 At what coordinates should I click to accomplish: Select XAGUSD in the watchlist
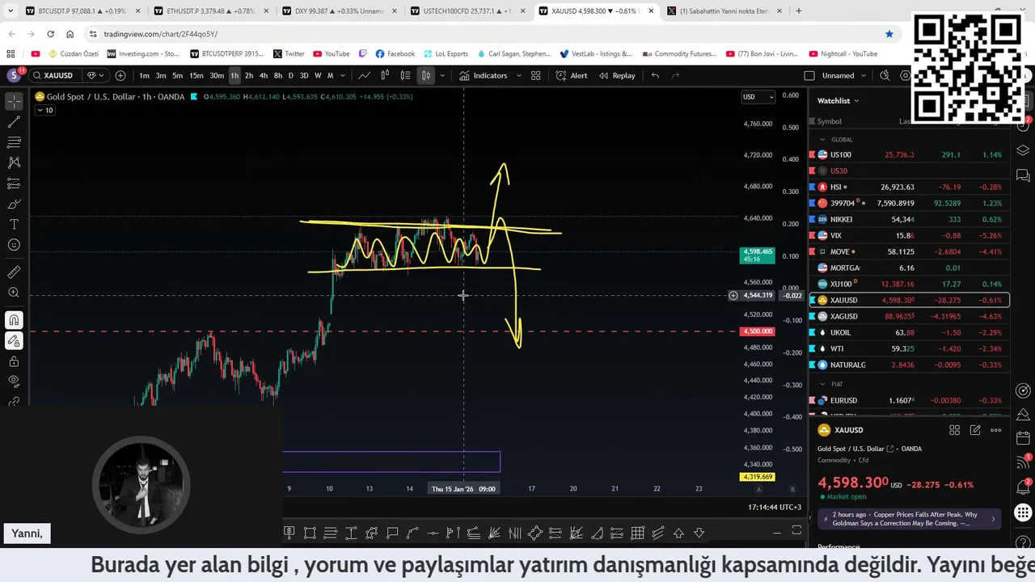coord(909,316)
